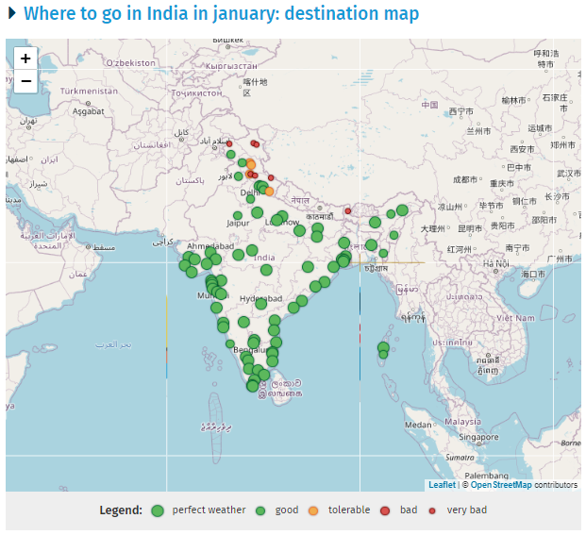This screenshot has height=535, width=586.
Task: Click the easternmost large green marker in India
Action: (x=402, y=210)
